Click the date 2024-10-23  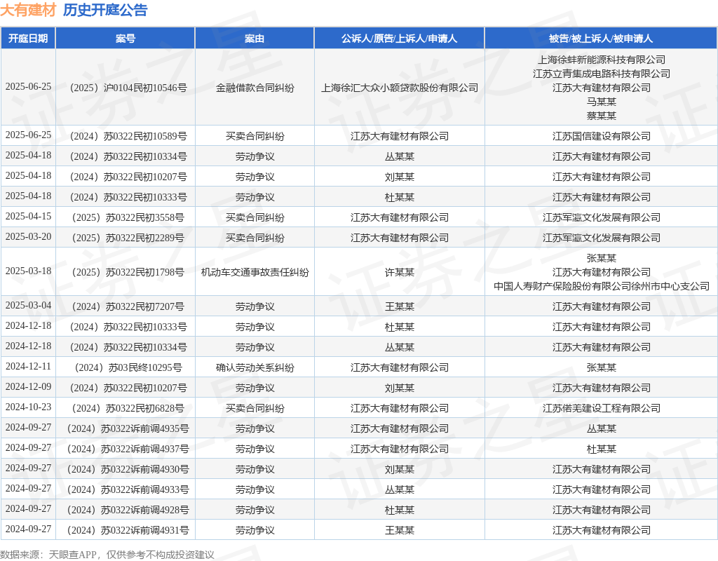[x=28, y=407]
